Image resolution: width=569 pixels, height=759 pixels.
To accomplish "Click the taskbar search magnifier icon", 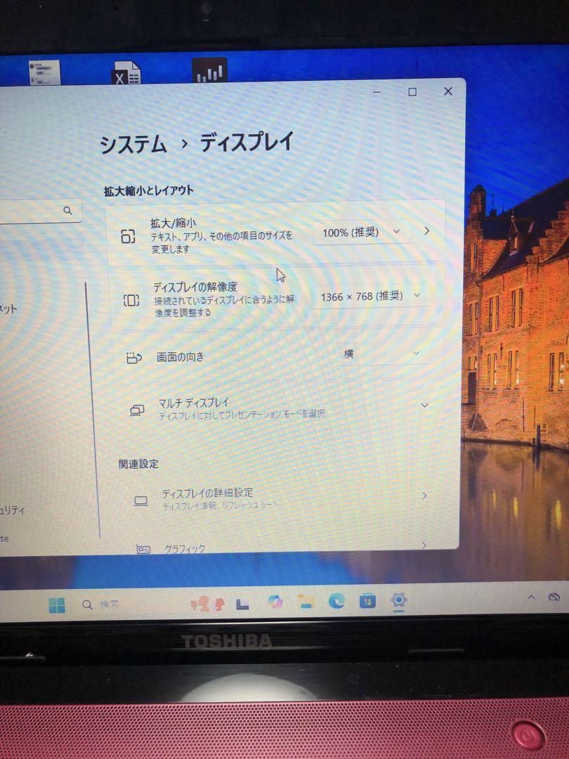I will click(x=87, y=604).
